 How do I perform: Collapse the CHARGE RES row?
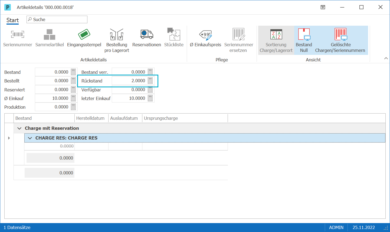30,138
